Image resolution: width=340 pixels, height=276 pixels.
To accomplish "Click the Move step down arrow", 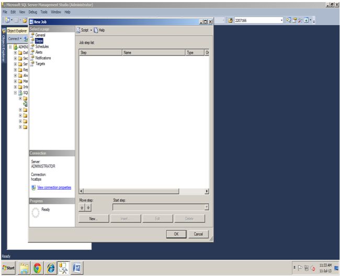I will pos(88,208).
